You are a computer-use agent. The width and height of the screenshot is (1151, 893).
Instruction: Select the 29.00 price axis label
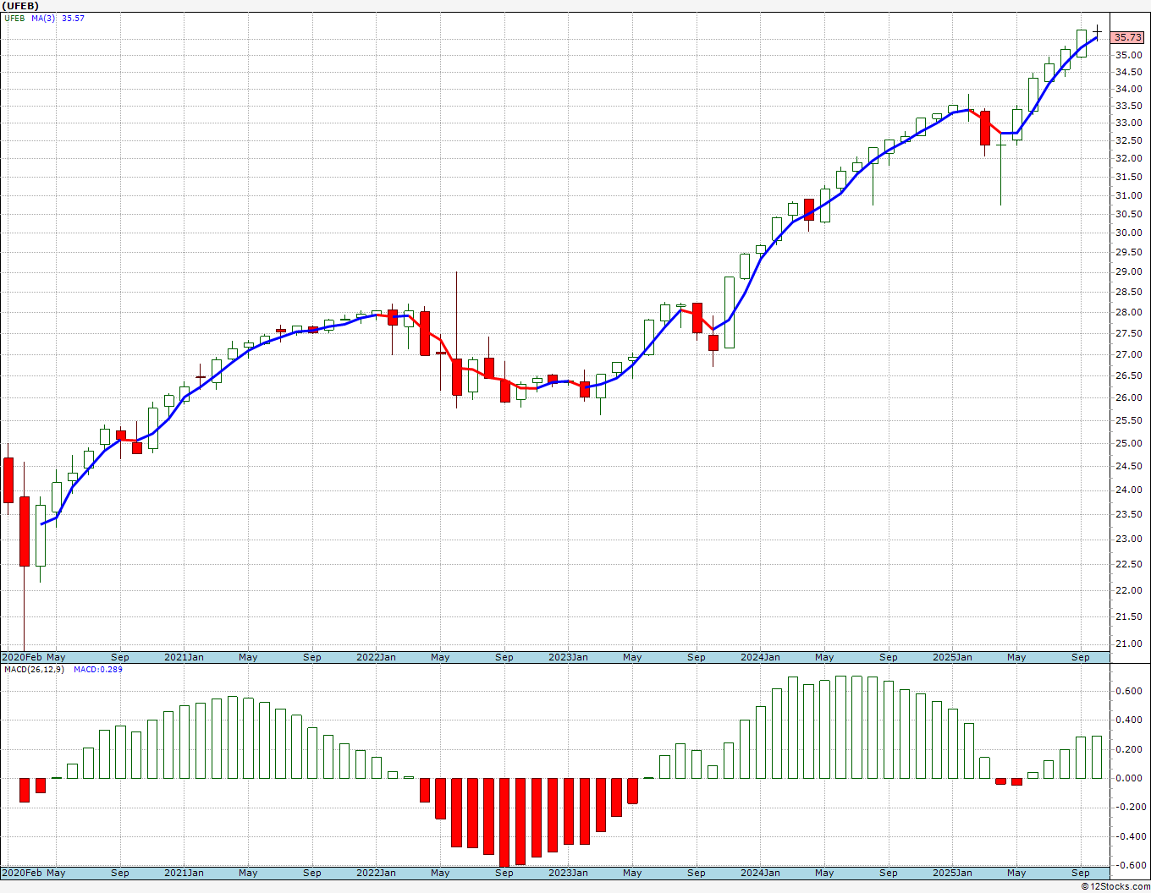pyautogui.click(x=1127, y=272)
